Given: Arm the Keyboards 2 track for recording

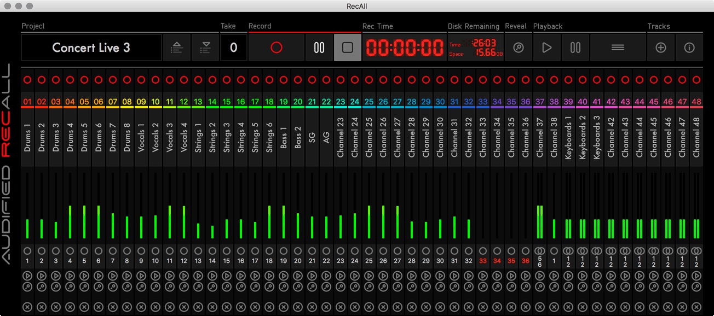Looking at the screenshot, I should click(x=582, y=80).
